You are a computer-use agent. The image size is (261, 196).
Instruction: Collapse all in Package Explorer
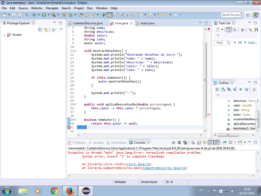(40, 30)
